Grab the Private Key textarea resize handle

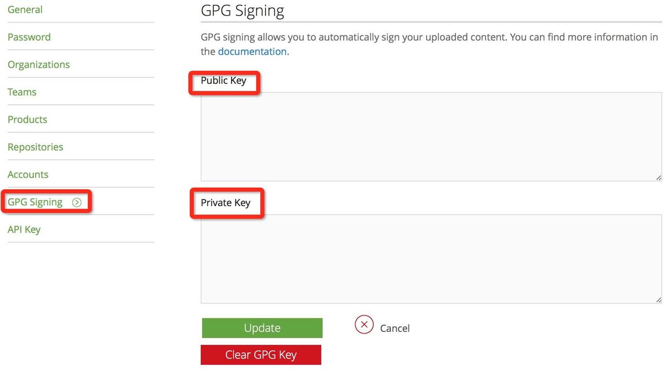click(658, 299)
